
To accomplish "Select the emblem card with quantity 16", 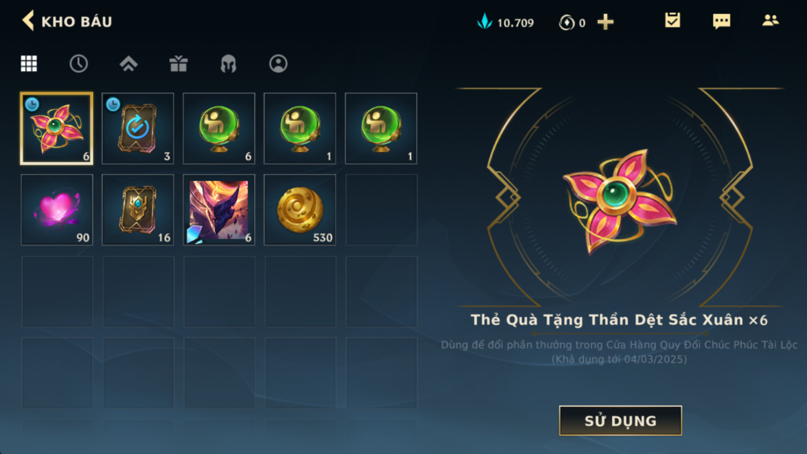I will 138,210.
